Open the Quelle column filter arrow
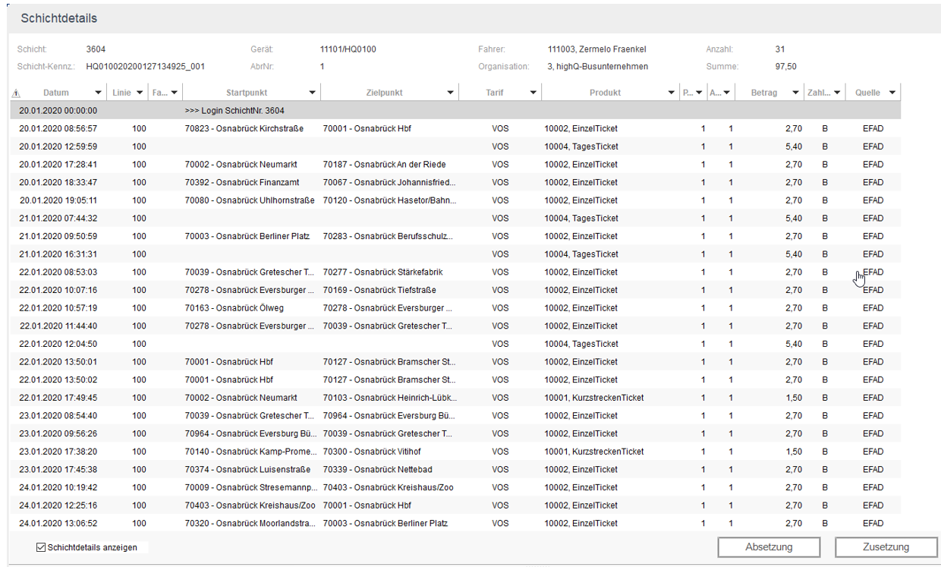The width and height of the screenshot is (941, 567). 892,93
